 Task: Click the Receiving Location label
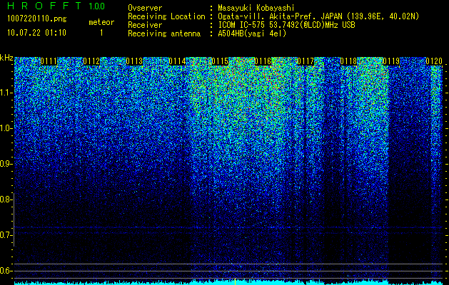(x=166, y=16)
